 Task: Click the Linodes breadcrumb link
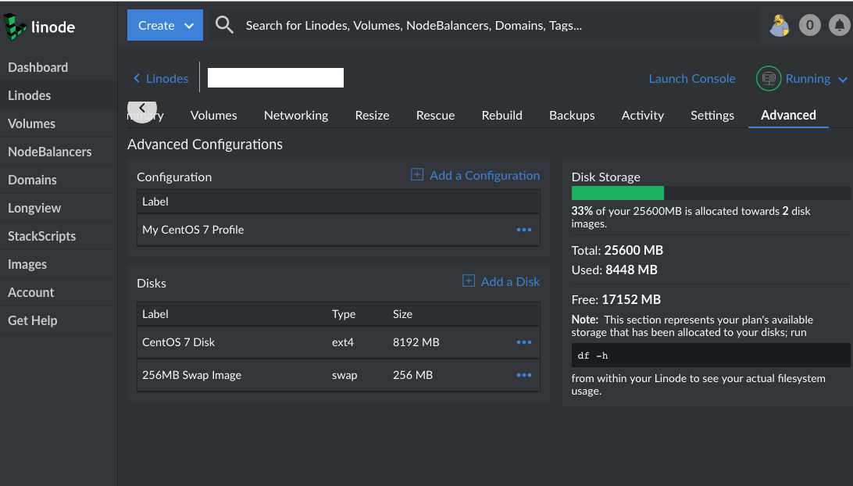(x=167, y=78)
